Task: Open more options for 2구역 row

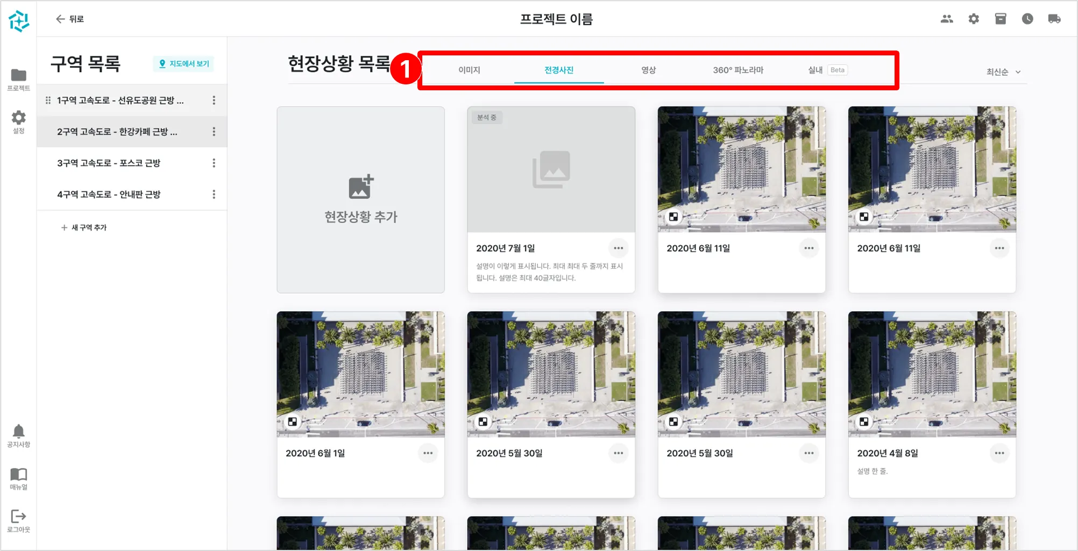Action: click(x=214, y=131)
